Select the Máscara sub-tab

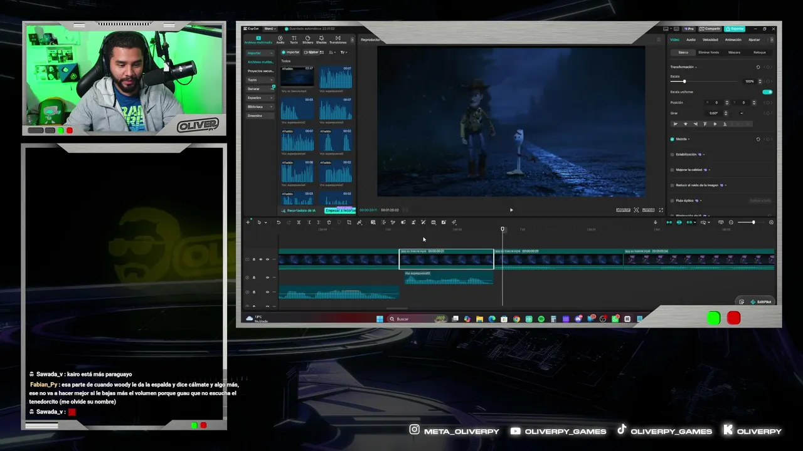coord(734,53)
